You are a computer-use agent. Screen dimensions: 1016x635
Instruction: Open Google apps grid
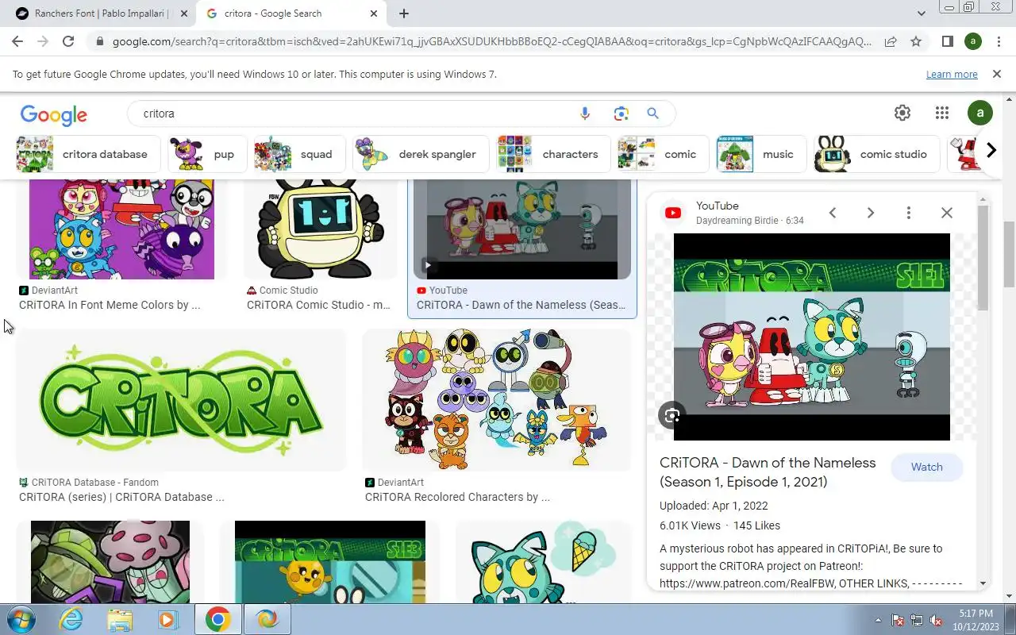tap(942, 114)
